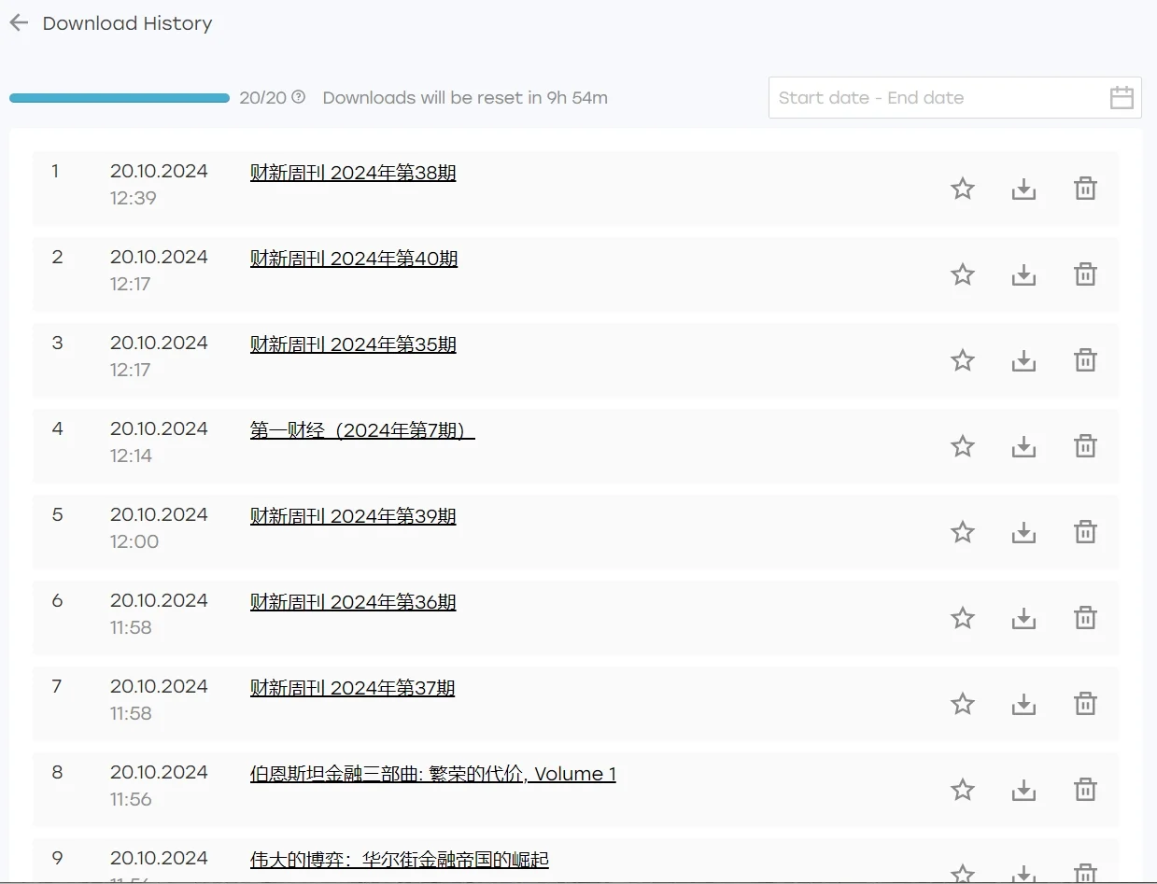Click the 12:14 timestamp in row 4
Screen dimensions: 1157x884
pyautogui.click(x=131, y=456)
